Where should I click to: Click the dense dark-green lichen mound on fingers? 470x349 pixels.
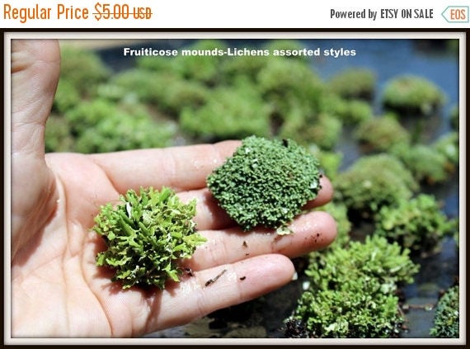[x=265, y=183]
